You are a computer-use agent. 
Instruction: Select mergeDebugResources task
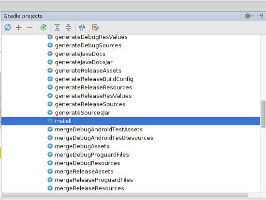tap(88, 163)
